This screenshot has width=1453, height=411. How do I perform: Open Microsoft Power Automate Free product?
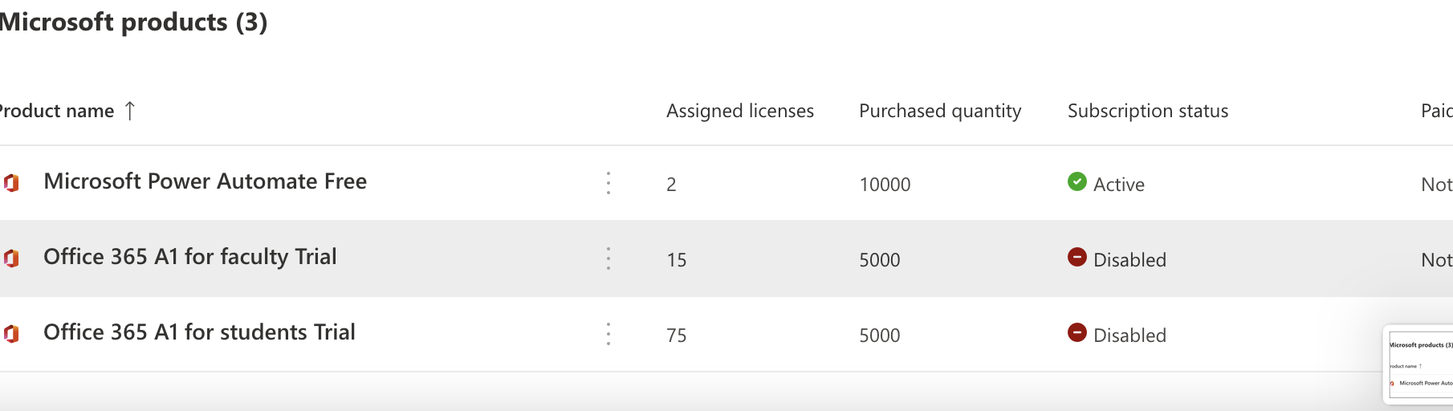205,181
